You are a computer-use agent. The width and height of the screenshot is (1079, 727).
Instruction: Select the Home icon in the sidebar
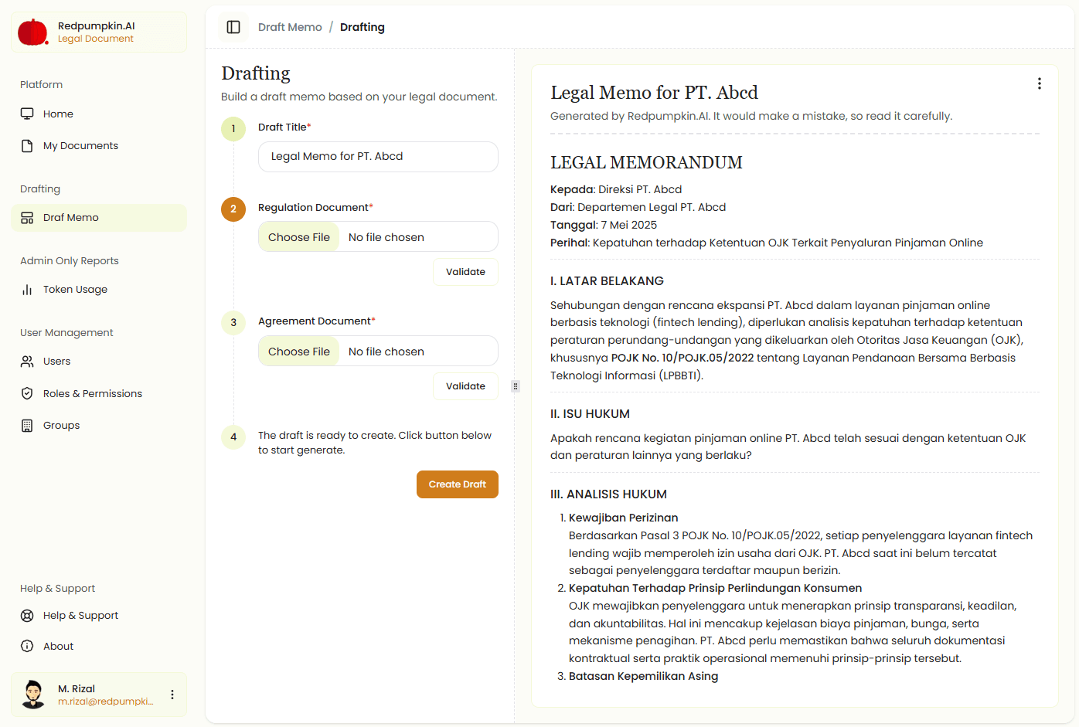pyautogui.click(x=28, y=114)
